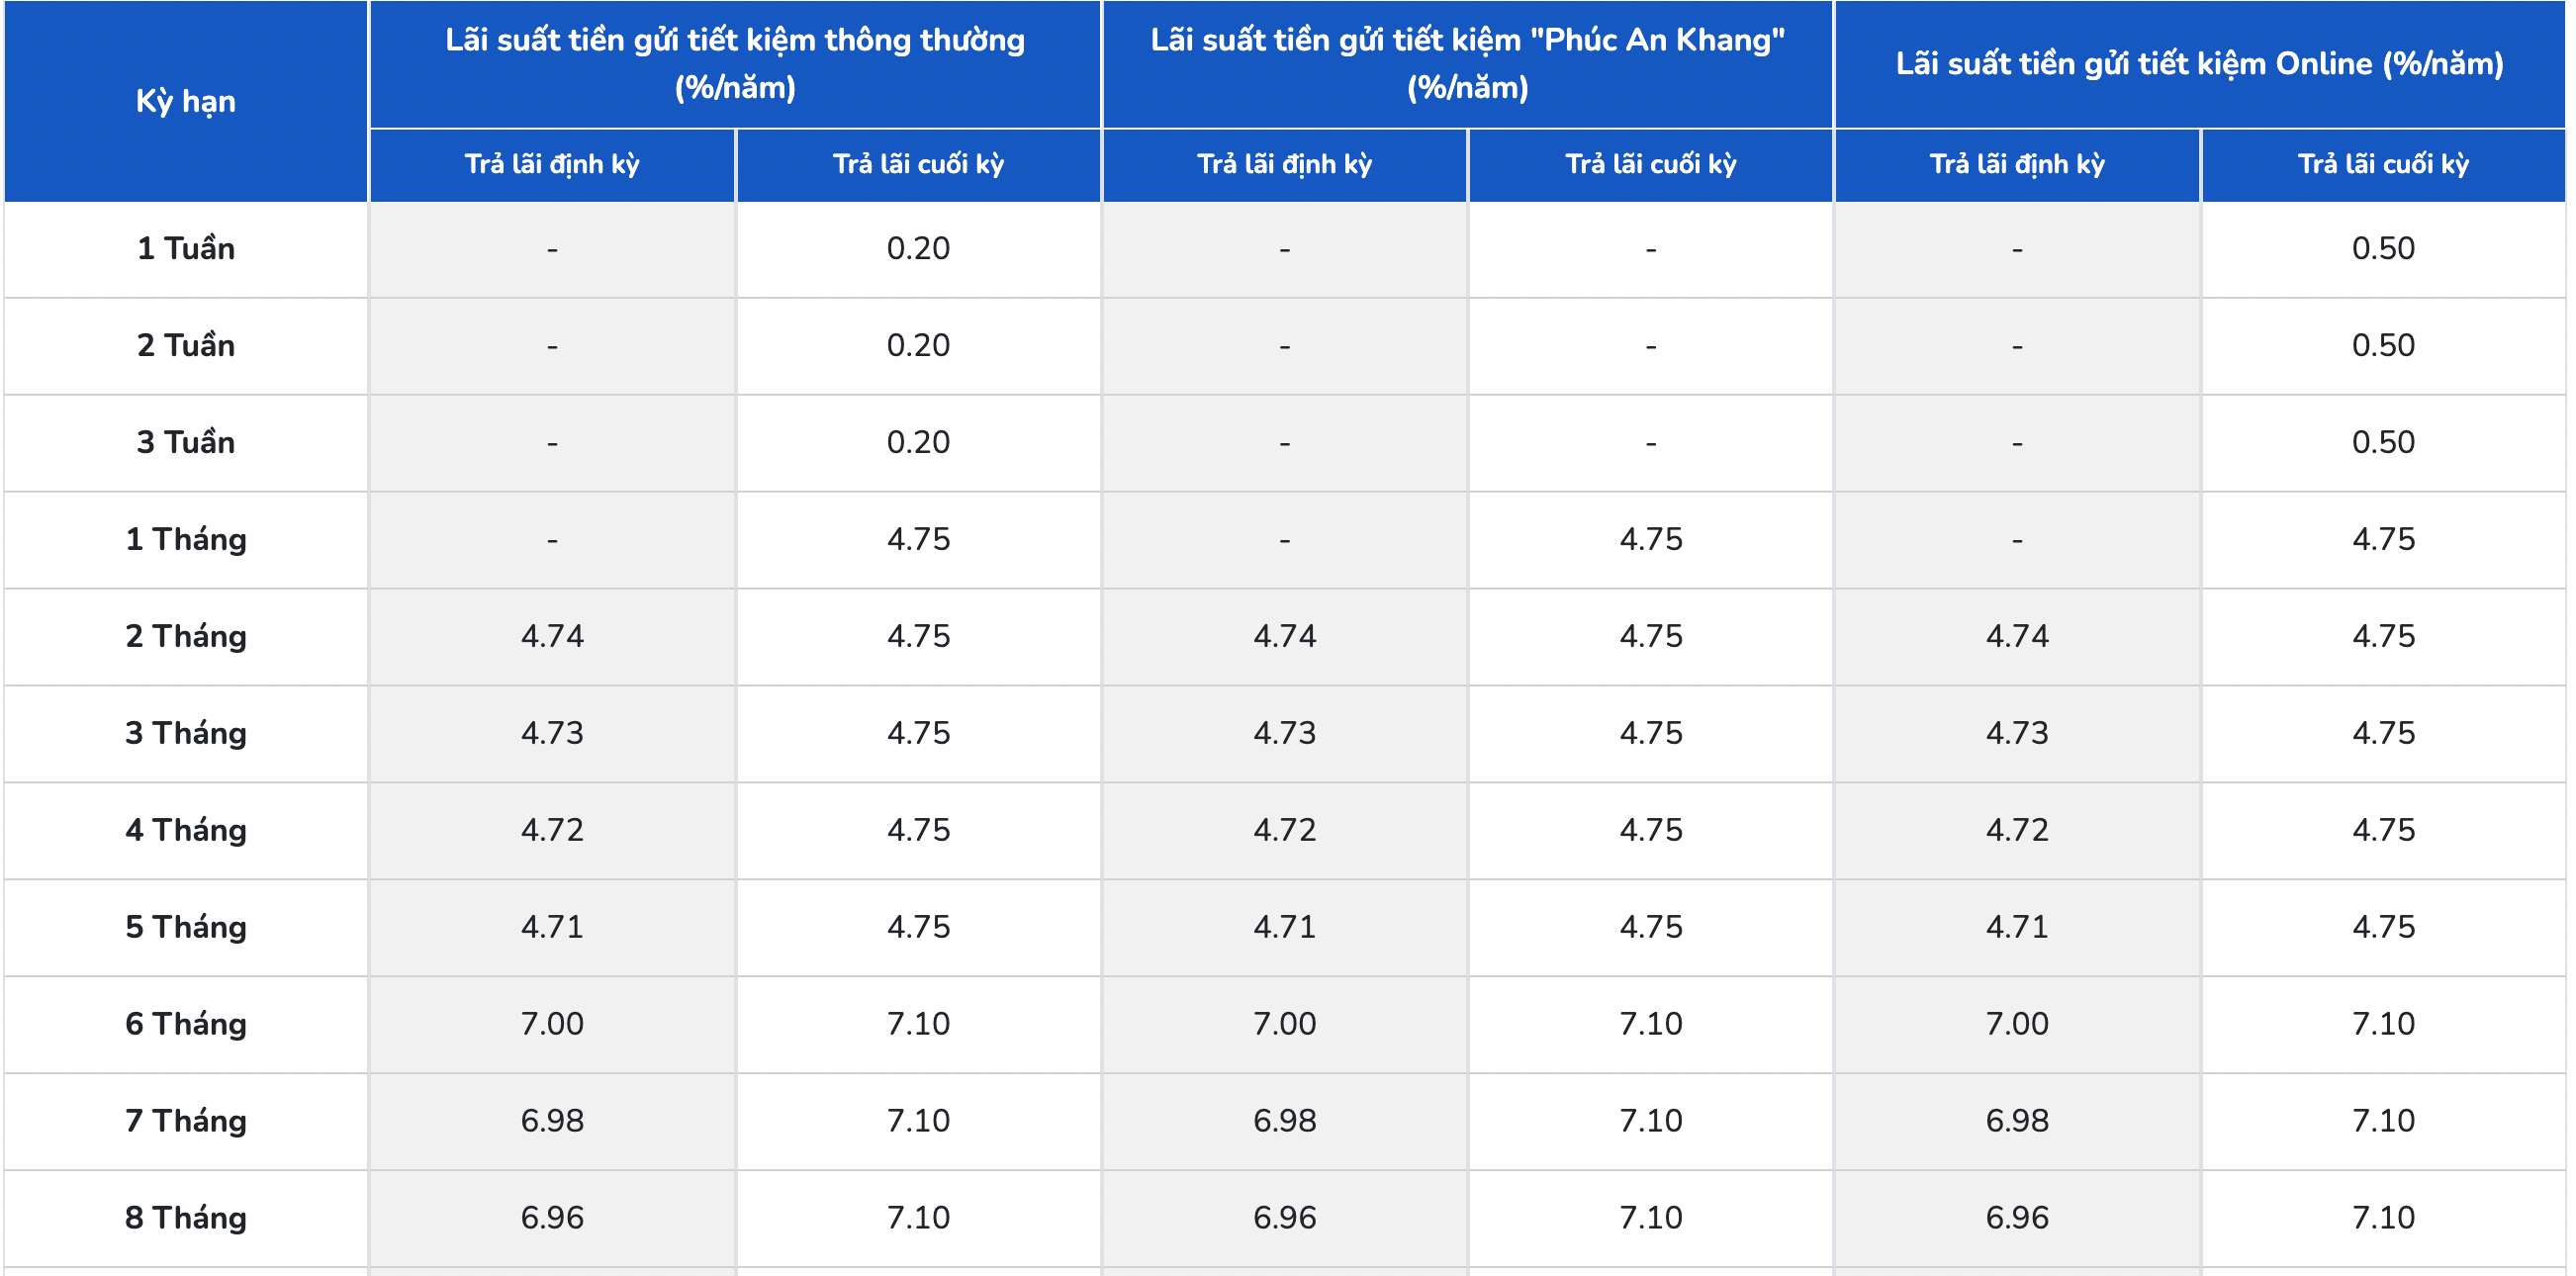2576x1276 pixels.
Task: Click "Trả lãi cuối kỳ" under Phúc An Khang
Action: (x=1651, y=164)
